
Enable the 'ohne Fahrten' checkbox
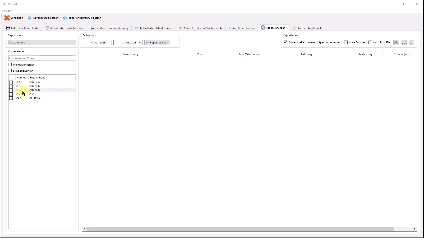pyautogui.click(x=346, y=42)
